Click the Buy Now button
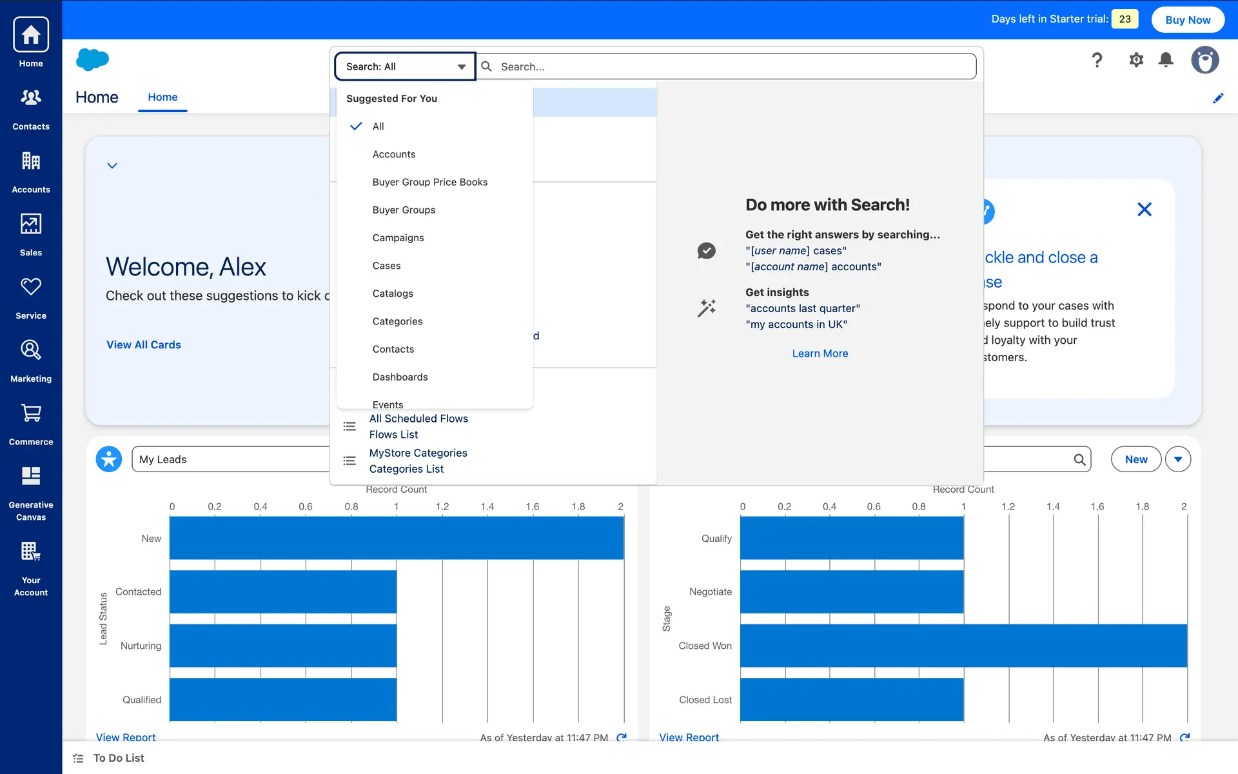This screenshot has width=1238, height=774. 1188,20
